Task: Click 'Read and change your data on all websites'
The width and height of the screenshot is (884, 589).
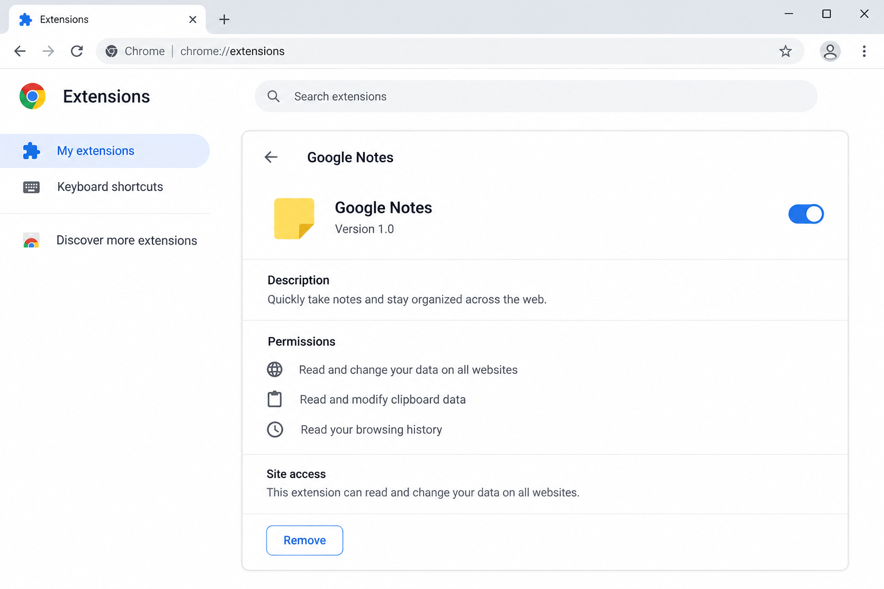Action: [408, 370]
